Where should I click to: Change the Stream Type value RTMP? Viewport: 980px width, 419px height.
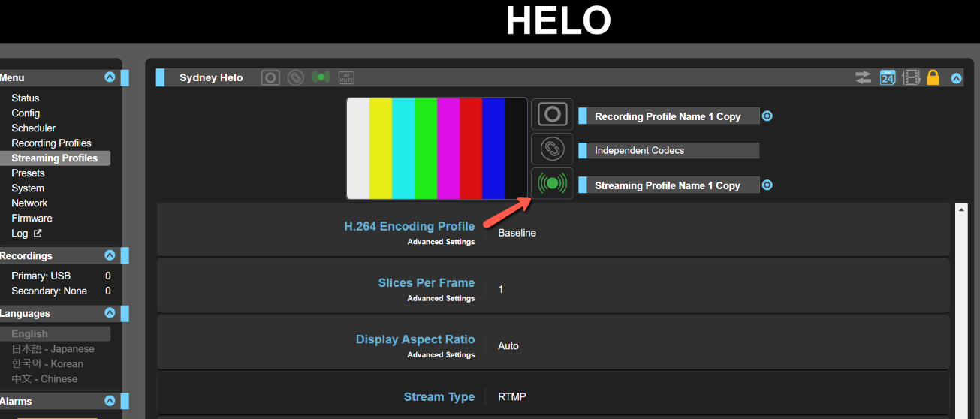512,396
